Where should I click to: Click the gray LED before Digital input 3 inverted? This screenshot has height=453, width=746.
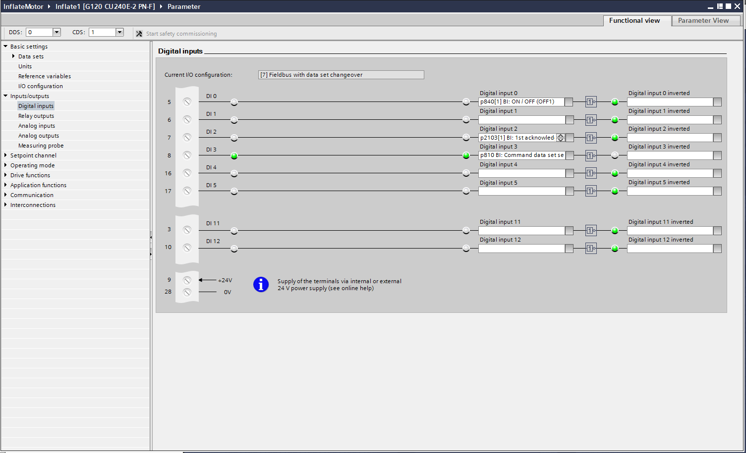pos(615,155)
